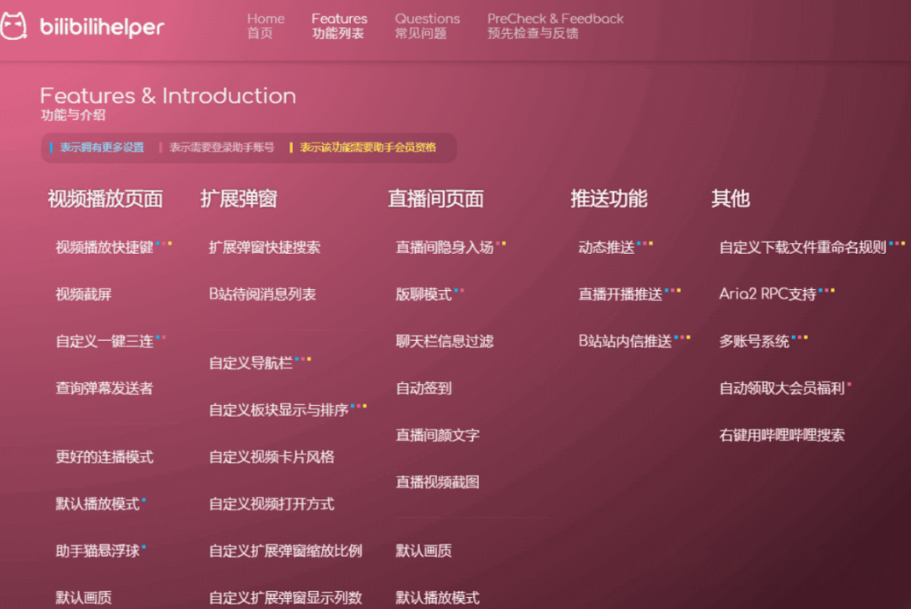Click the Features & Introduction heading

pos(168,96)
